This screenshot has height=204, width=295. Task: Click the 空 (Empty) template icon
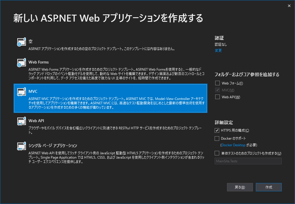point(21,42)
